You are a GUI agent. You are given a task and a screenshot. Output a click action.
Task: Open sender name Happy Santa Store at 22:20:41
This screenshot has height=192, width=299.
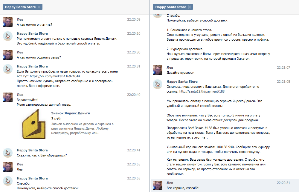32,150
